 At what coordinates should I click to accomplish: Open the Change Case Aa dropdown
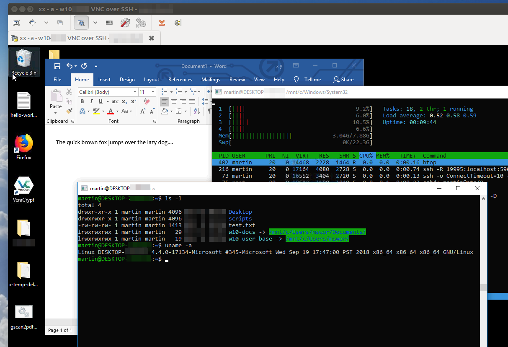click(x=126, y=111)
